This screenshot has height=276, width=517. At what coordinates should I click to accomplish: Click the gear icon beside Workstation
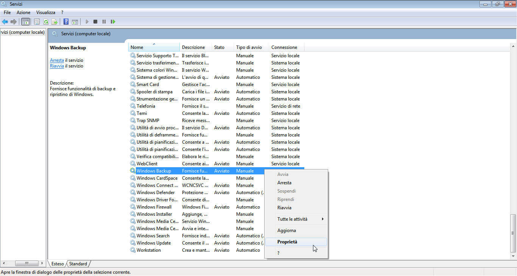click(133, 250)
